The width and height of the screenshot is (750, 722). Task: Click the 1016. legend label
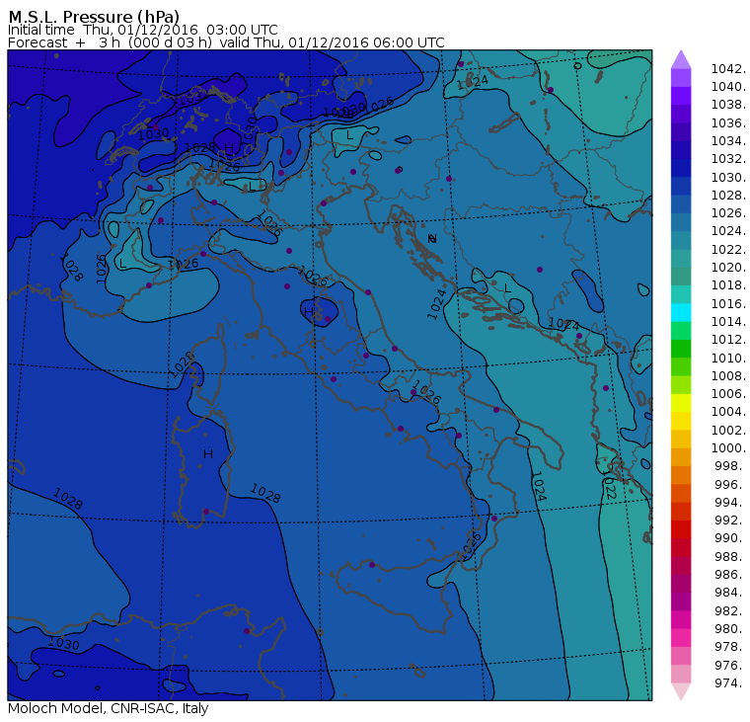(x=728, y=303)
